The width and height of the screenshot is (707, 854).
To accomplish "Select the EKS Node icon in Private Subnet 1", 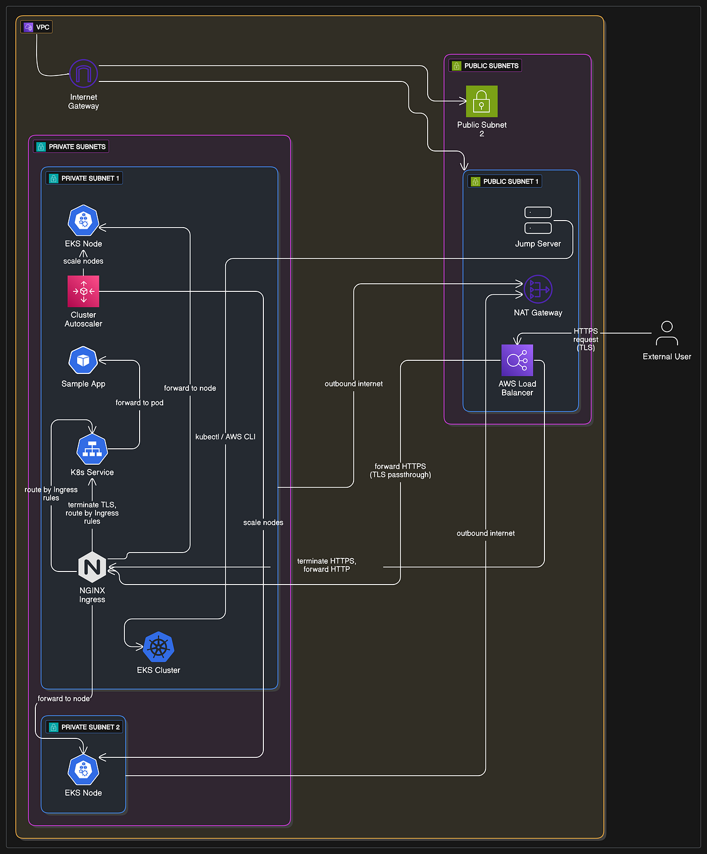I will (83, 220).
